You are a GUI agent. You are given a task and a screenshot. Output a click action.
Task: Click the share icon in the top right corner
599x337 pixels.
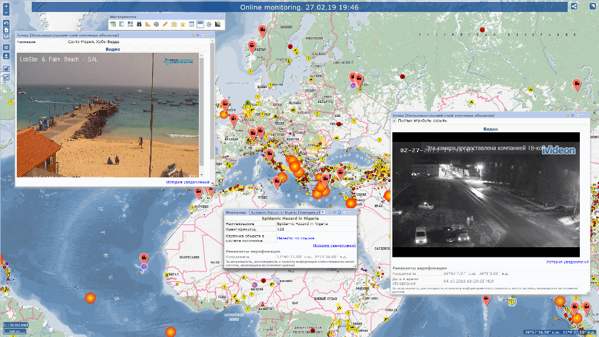click(574, 7)
